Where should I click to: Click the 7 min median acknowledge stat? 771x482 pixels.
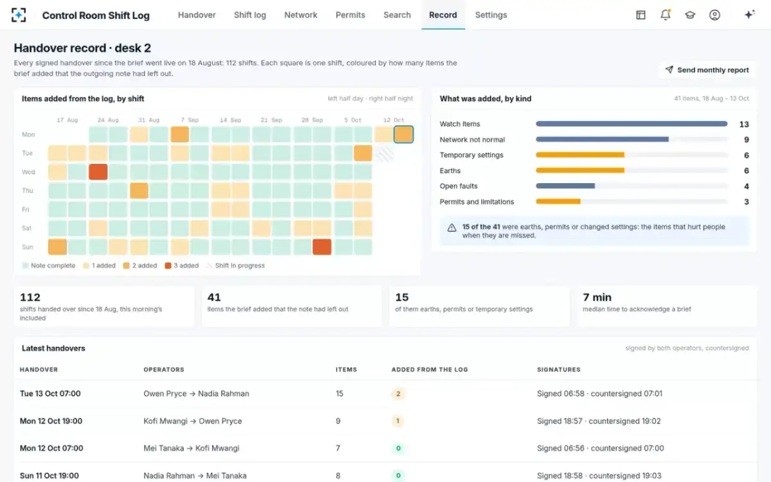pos(667,306)
